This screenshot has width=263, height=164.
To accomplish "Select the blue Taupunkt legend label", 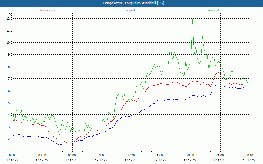I will pyautogui.click(x=131, y=10).
